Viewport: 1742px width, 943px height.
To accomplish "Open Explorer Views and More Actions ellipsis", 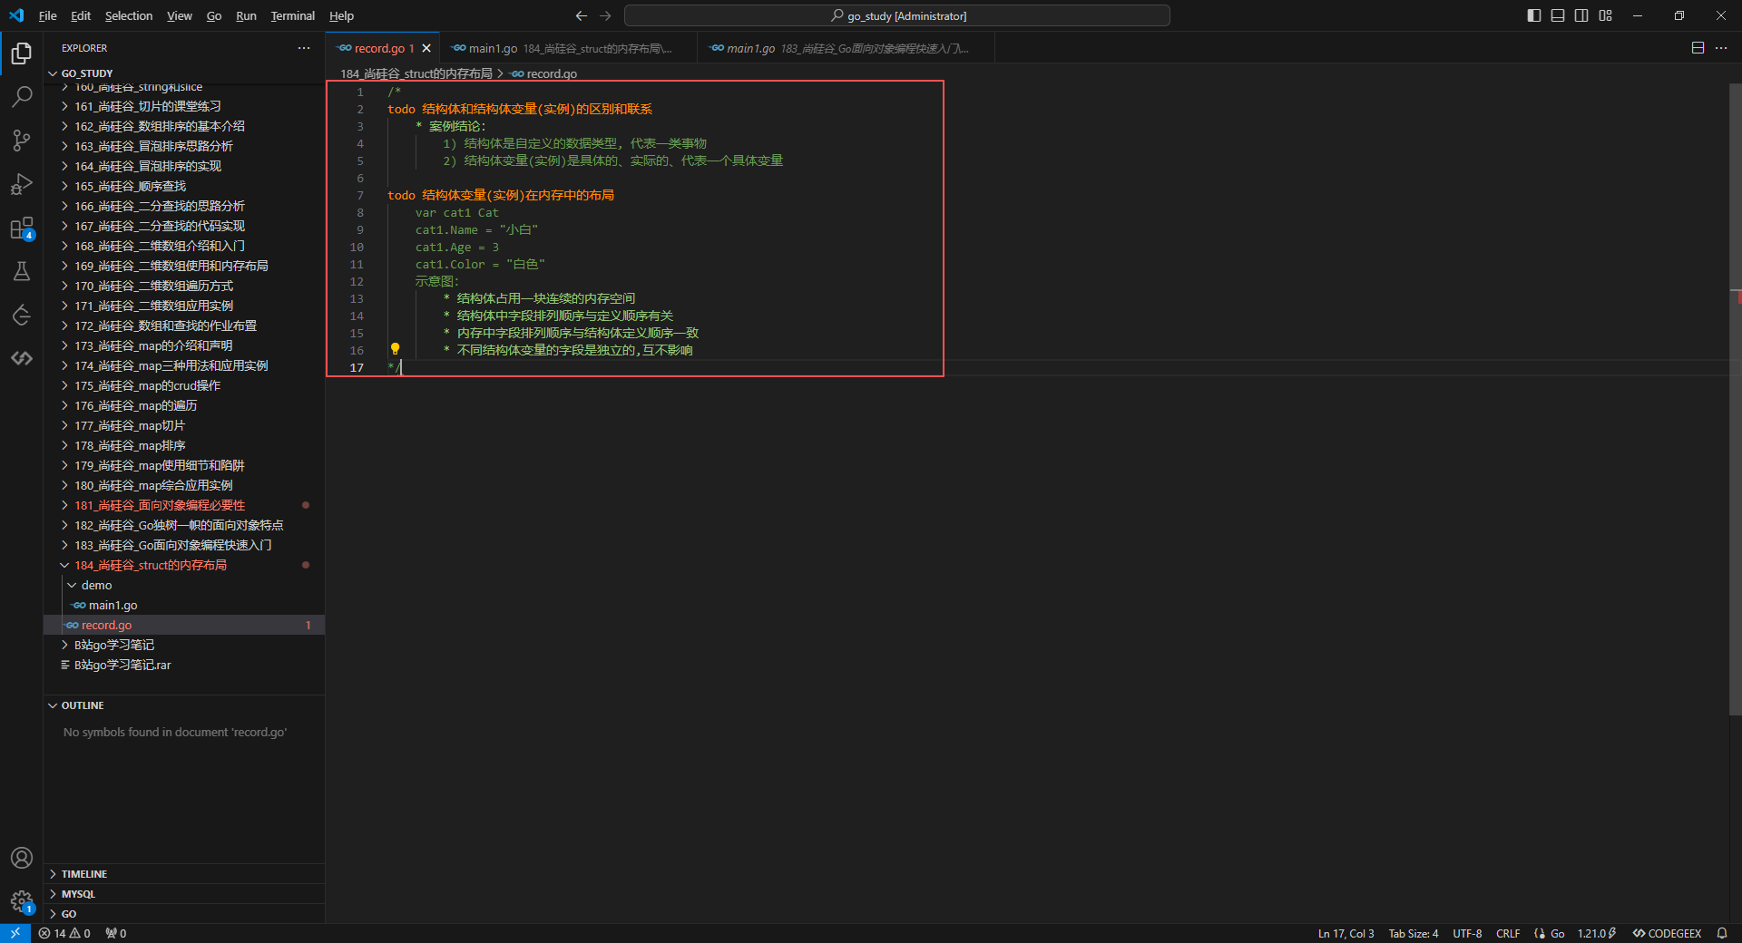I will pyautogui.click(x=304, y=48).
